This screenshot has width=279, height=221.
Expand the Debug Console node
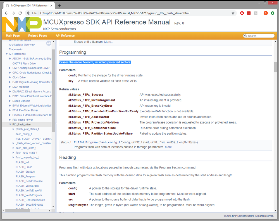point(10,101)
